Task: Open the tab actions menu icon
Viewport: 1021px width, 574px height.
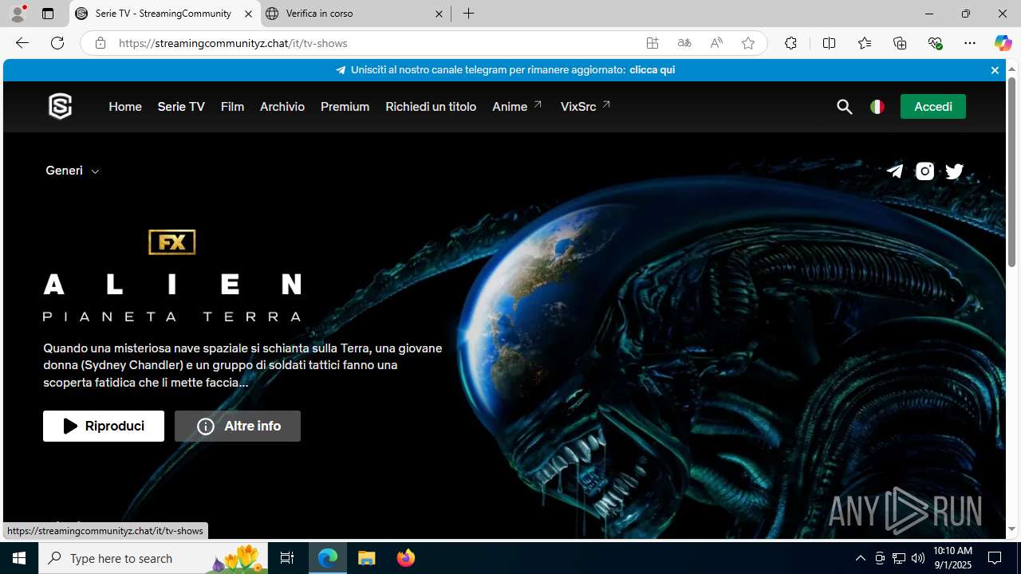Action: pos(48,14)
